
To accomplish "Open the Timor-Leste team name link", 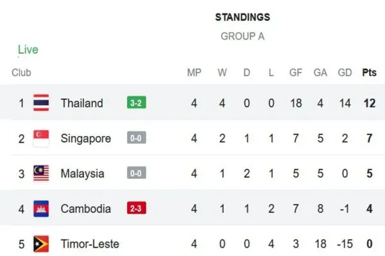I will 90,244.
